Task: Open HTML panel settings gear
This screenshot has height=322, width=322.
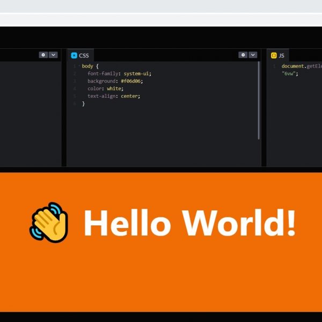Action: pos(43,55)
